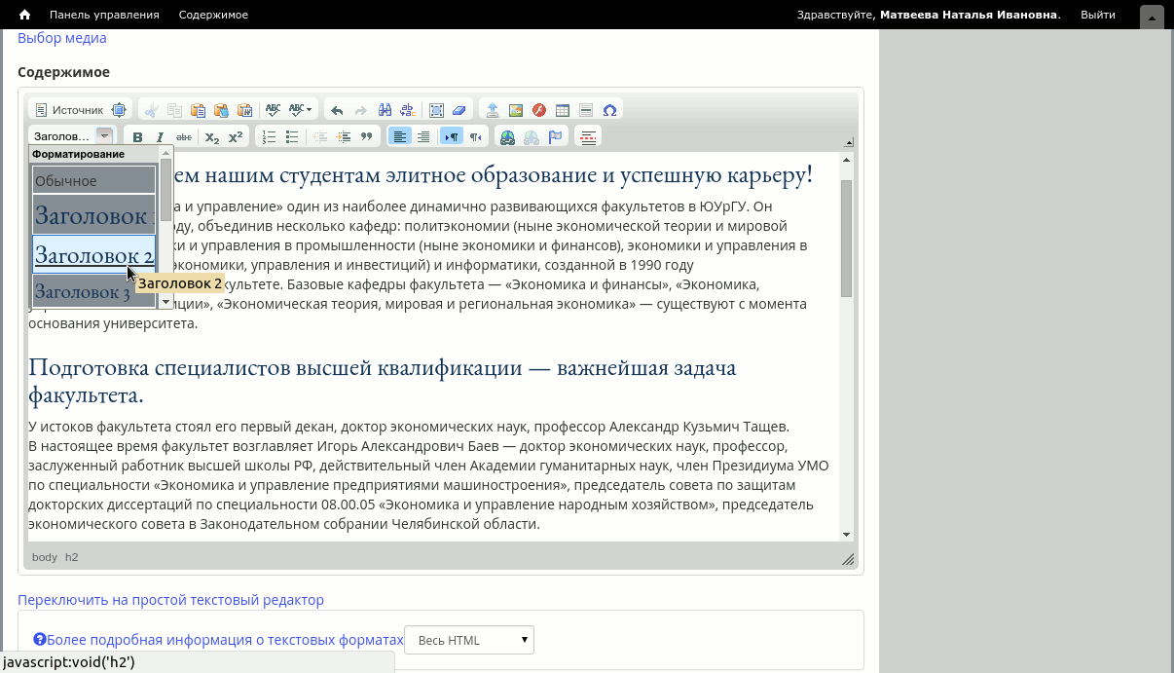Click the insert image icon
The height and width of the screenshot is (673, 1174).
516,110
